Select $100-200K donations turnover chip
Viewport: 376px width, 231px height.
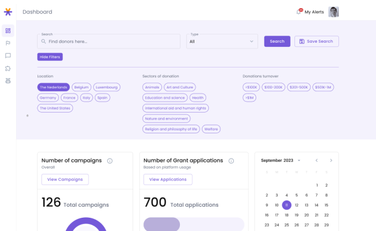click(x=274, y=87)
